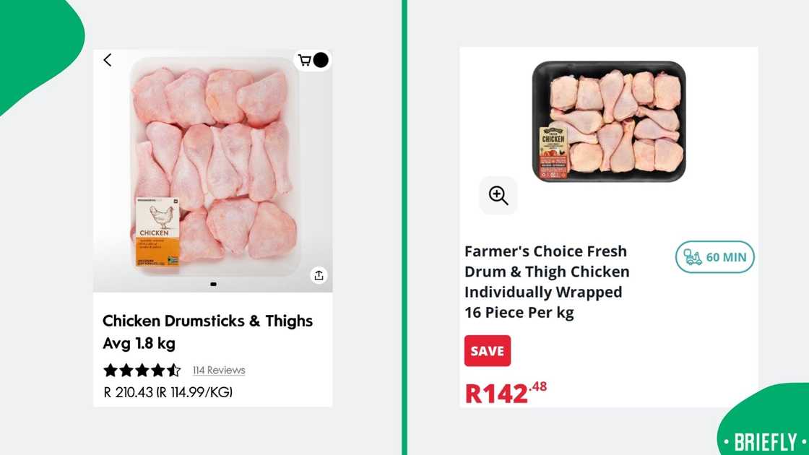Select the carousel dot indicator under the image
This screenshot has height=455, width=809.
pos(213,284)
